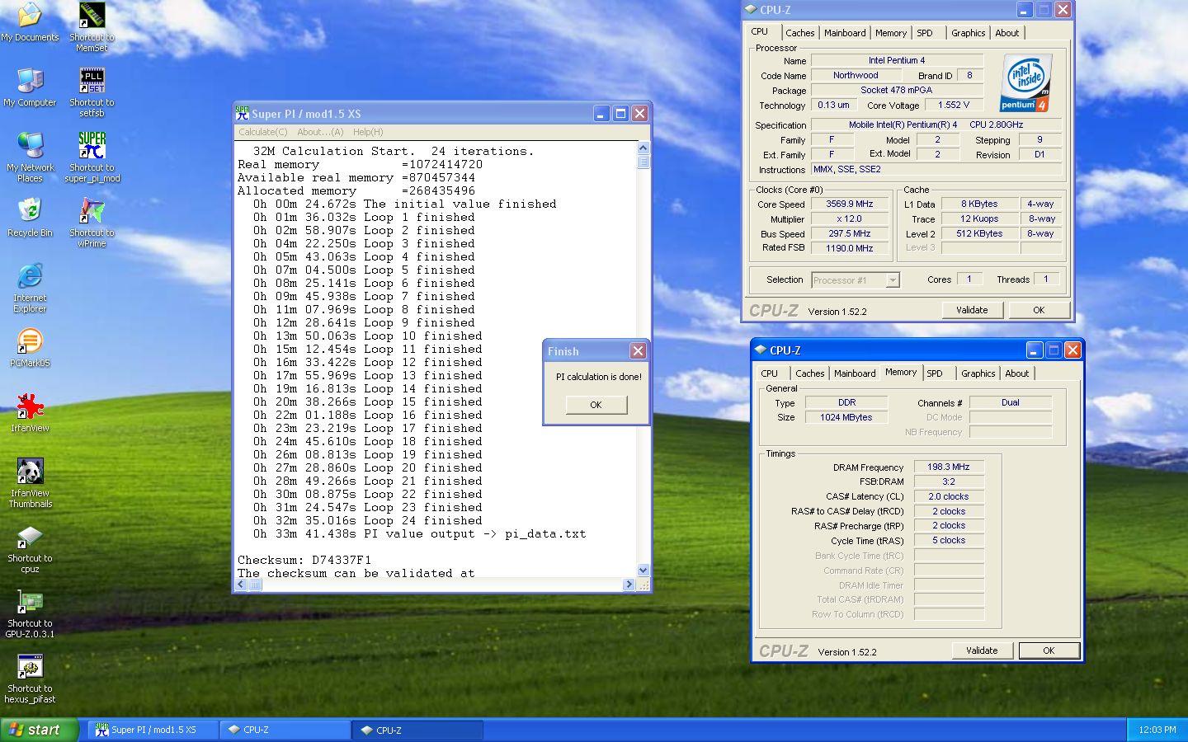The width and height of the screenshot is (1188, 742).
Task: Click OK in the lower CPU-Z window
Action: (1049, 650)
